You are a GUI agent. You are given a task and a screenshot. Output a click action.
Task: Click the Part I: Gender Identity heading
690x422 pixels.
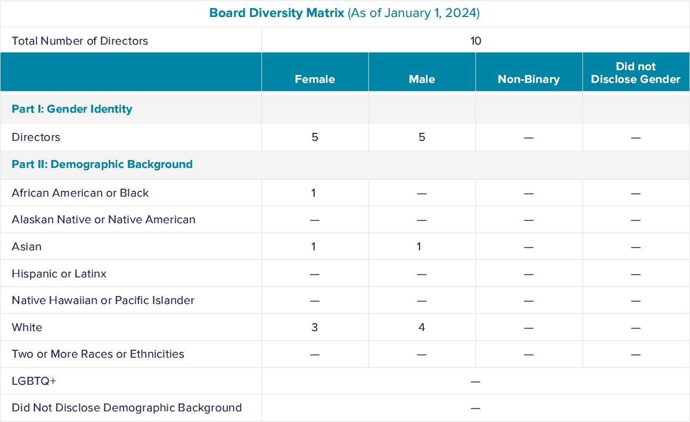coord(72,109)
